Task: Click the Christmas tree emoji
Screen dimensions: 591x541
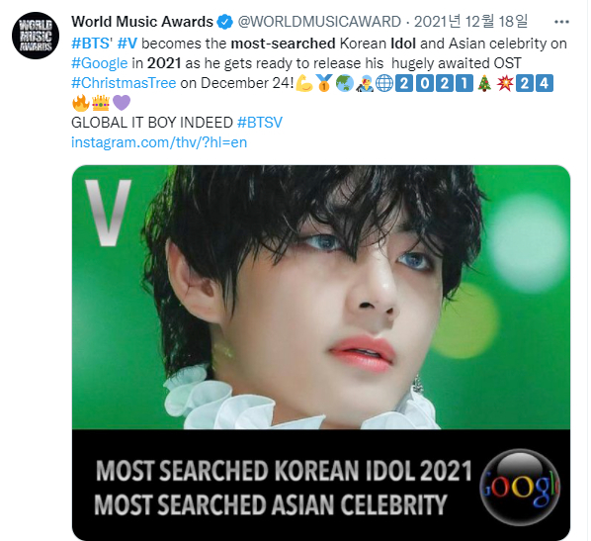Action: point(484,83)
